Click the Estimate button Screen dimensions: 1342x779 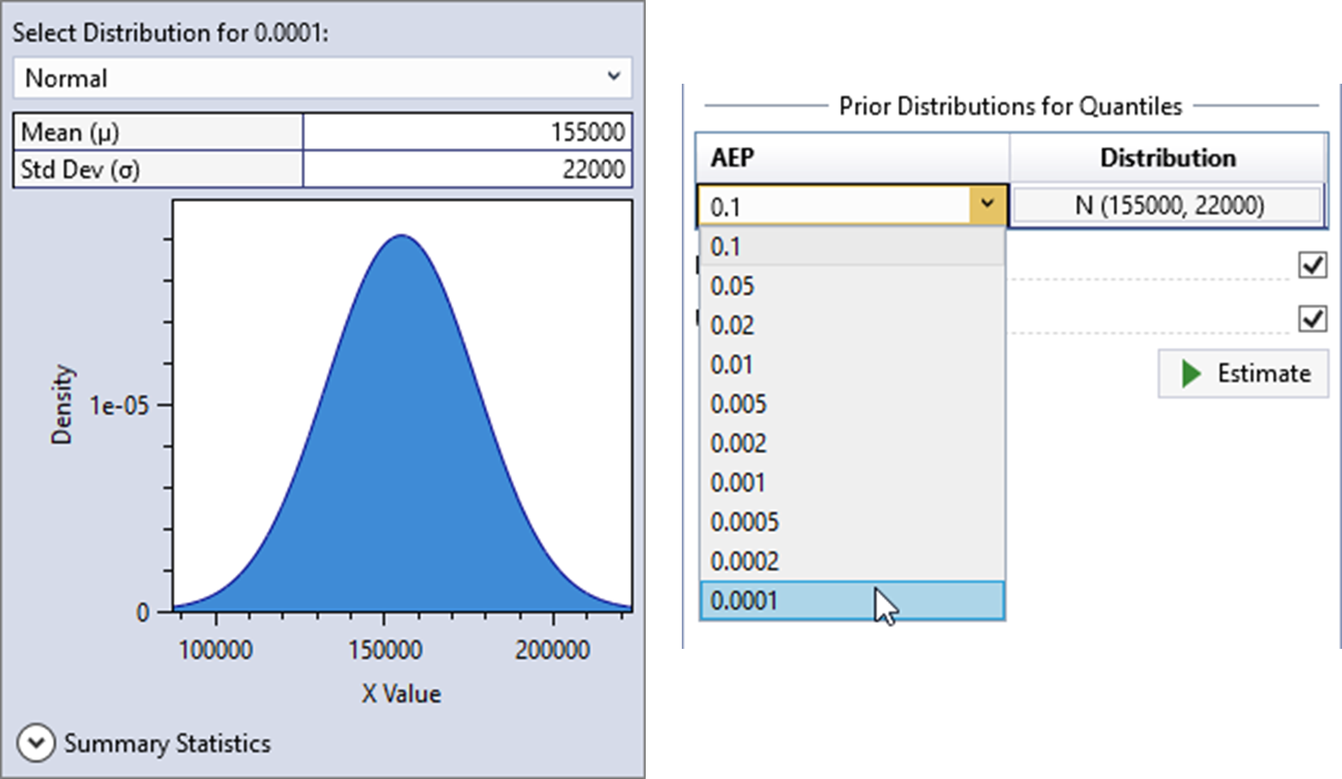[x=1243, y=374]
